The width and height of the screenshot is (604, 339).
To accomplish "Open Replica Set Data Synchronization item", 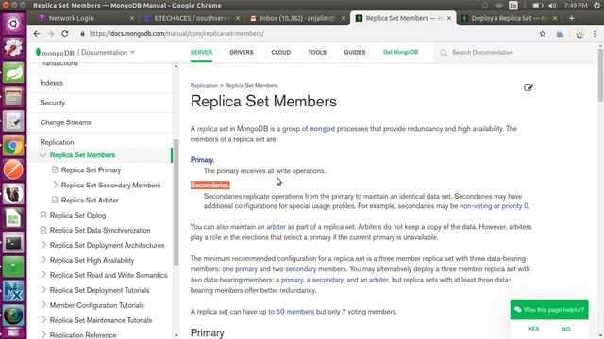I will pyautogui.click(x=100, y=230).
